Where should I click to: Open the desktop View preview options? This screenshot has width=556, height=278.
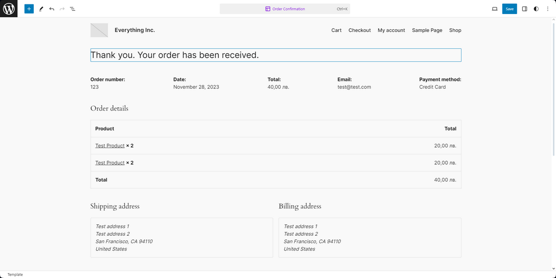pyautogui.click(x=494, y=9)
